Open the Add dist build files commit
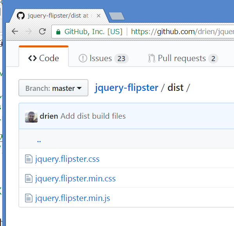 (93, 116)
